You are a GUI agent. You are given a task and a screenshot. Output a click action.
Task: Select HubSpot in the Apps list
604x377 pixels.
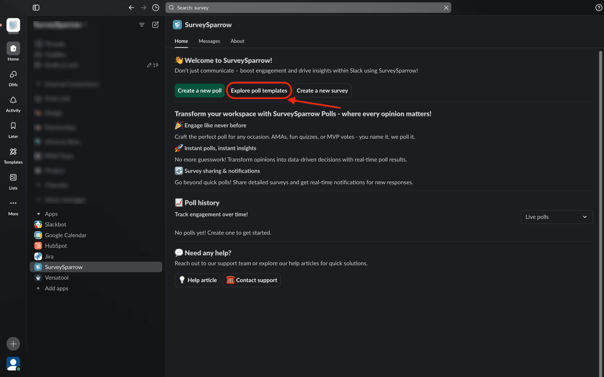coord(56,246)
